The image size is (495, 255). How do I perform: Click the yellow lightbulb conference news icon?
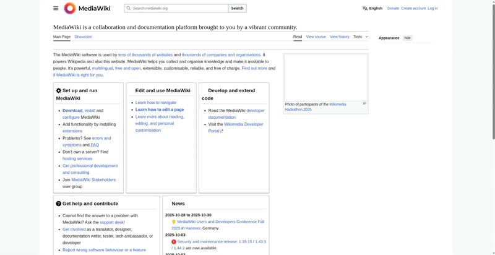coord(174,222)
